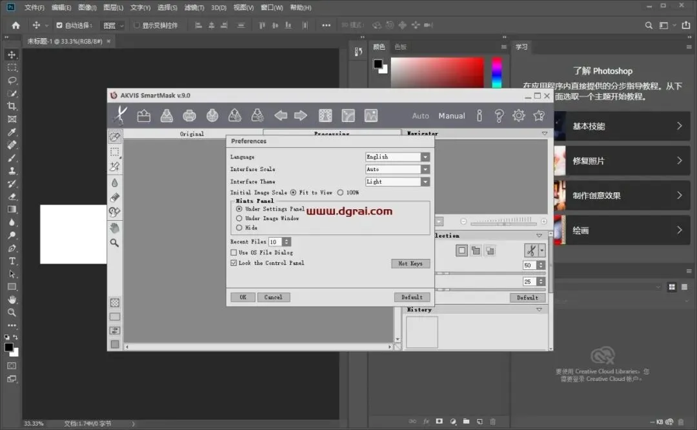This screenshot has height=430, width=697.
Task: Select Hide option for Hints Panel
Action: pyautogui.click(x=239, y=228)
